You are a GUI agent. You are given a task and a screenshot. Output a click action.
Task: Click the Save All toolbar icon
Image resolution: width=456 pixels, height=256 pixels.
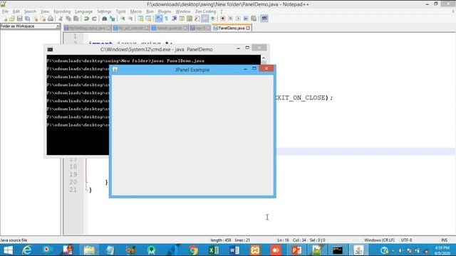[x=27, y=18]
